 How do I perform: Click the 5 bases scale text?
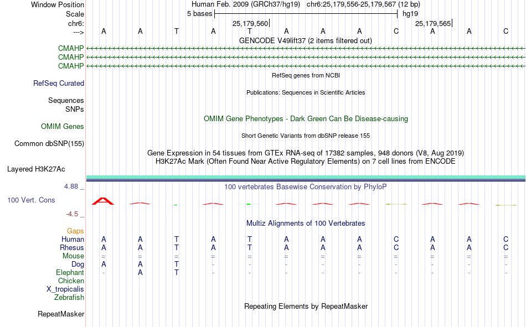[x=199, y=14]
